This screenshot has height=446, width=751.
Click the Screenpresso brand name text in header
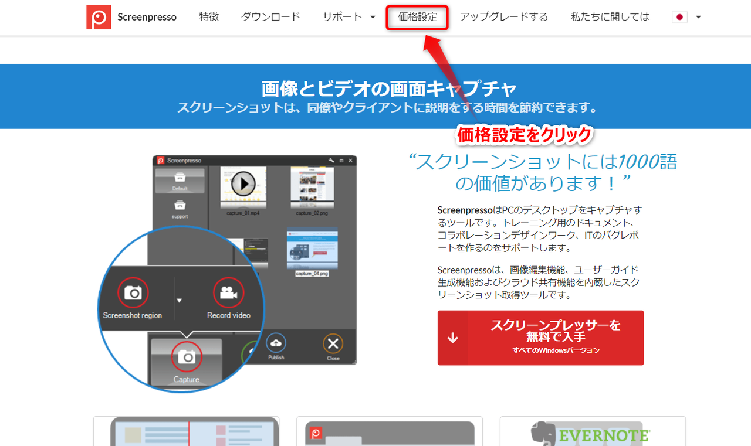(147, 17)
